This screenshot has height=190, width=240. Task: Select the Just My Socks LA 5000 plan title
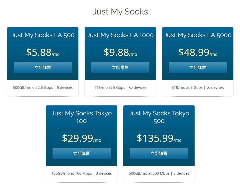point(197,35)
